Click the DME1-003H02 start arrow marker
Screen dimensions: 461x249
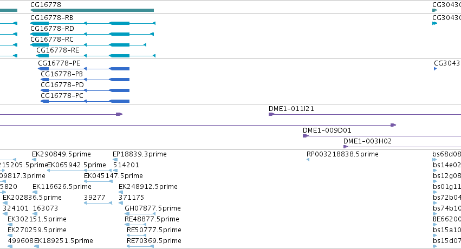[x=346, y=147]
